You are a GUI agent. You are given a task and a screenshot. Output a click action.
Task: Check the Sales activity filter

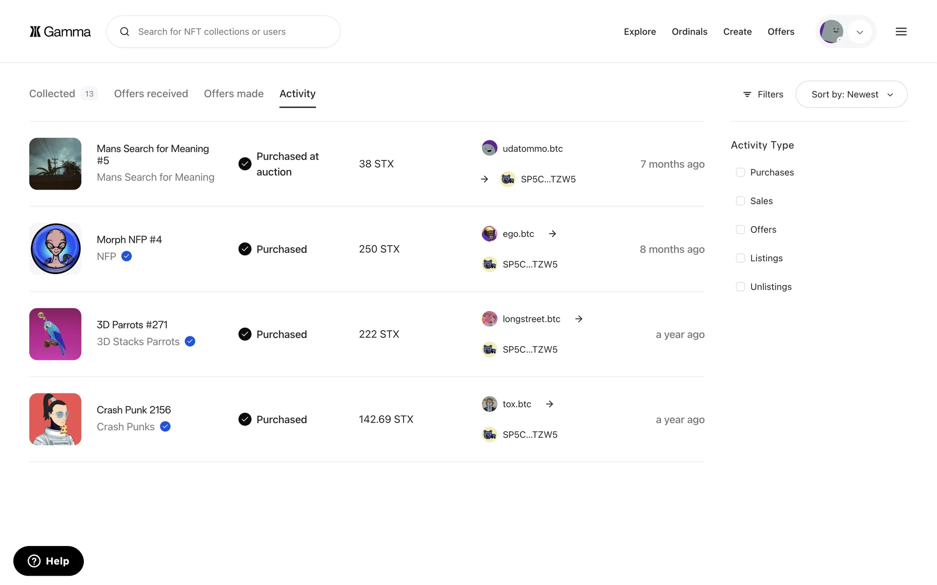(740, 201)
